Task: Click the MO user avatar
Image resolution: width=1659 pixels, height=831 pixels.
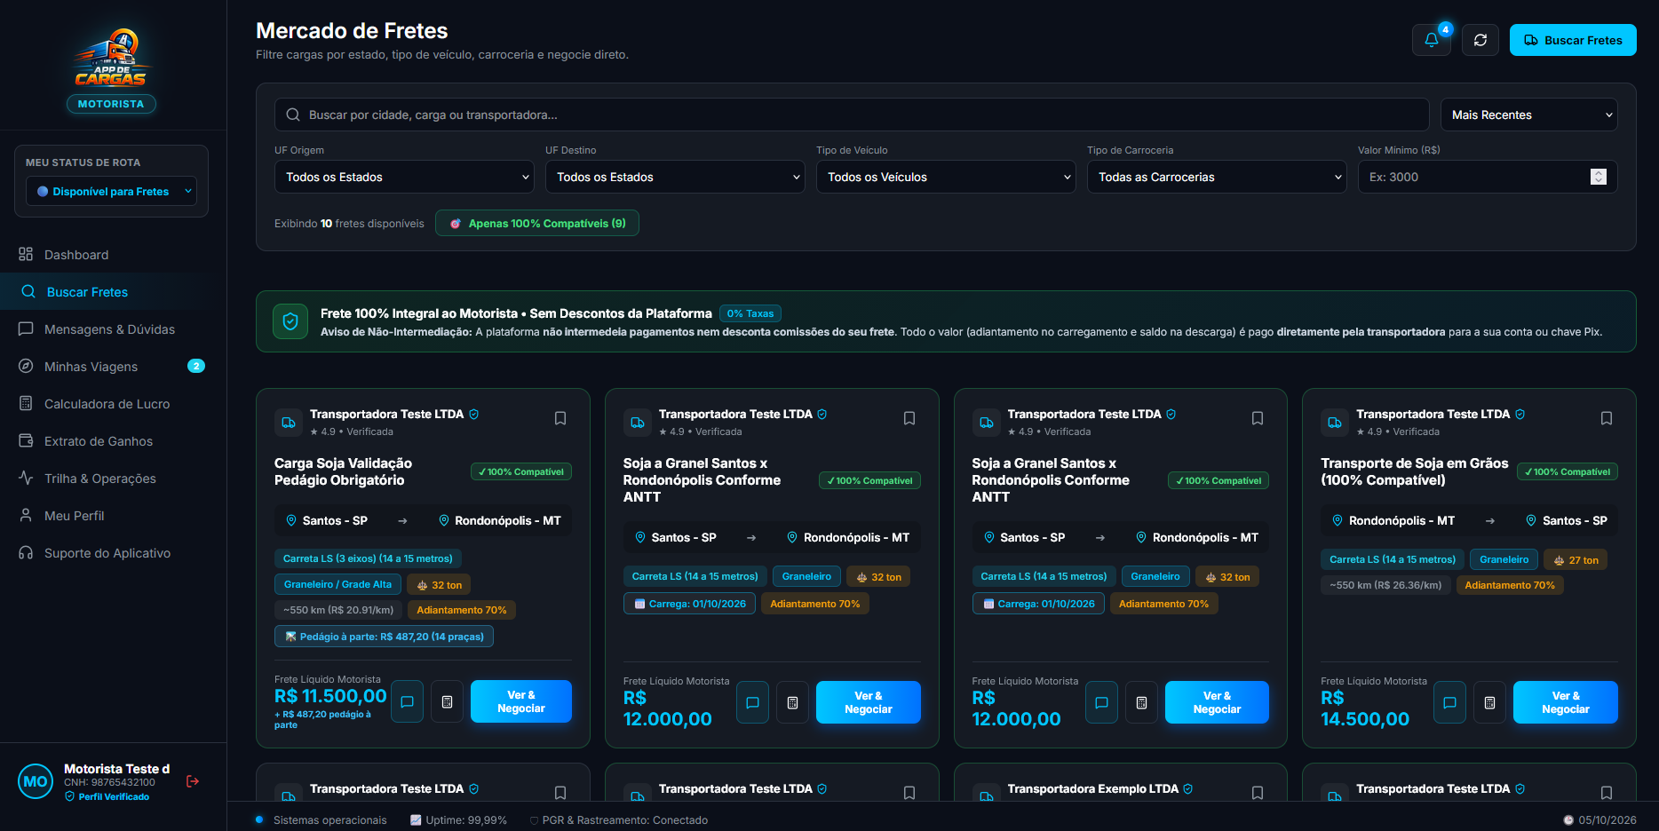Action: [36, 781]
